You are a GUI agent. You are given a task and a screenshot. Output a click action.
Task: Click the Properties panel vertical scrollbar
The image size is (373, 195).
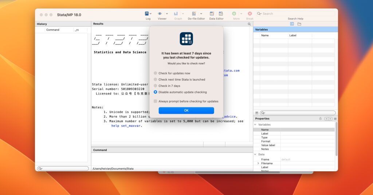click(336, 139)
